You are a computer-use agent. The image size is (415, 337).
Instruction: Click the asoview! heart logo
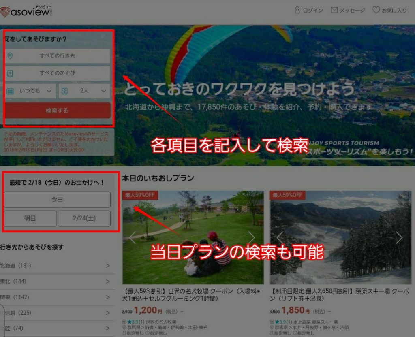pyautogui.click(x=5, y=12)
